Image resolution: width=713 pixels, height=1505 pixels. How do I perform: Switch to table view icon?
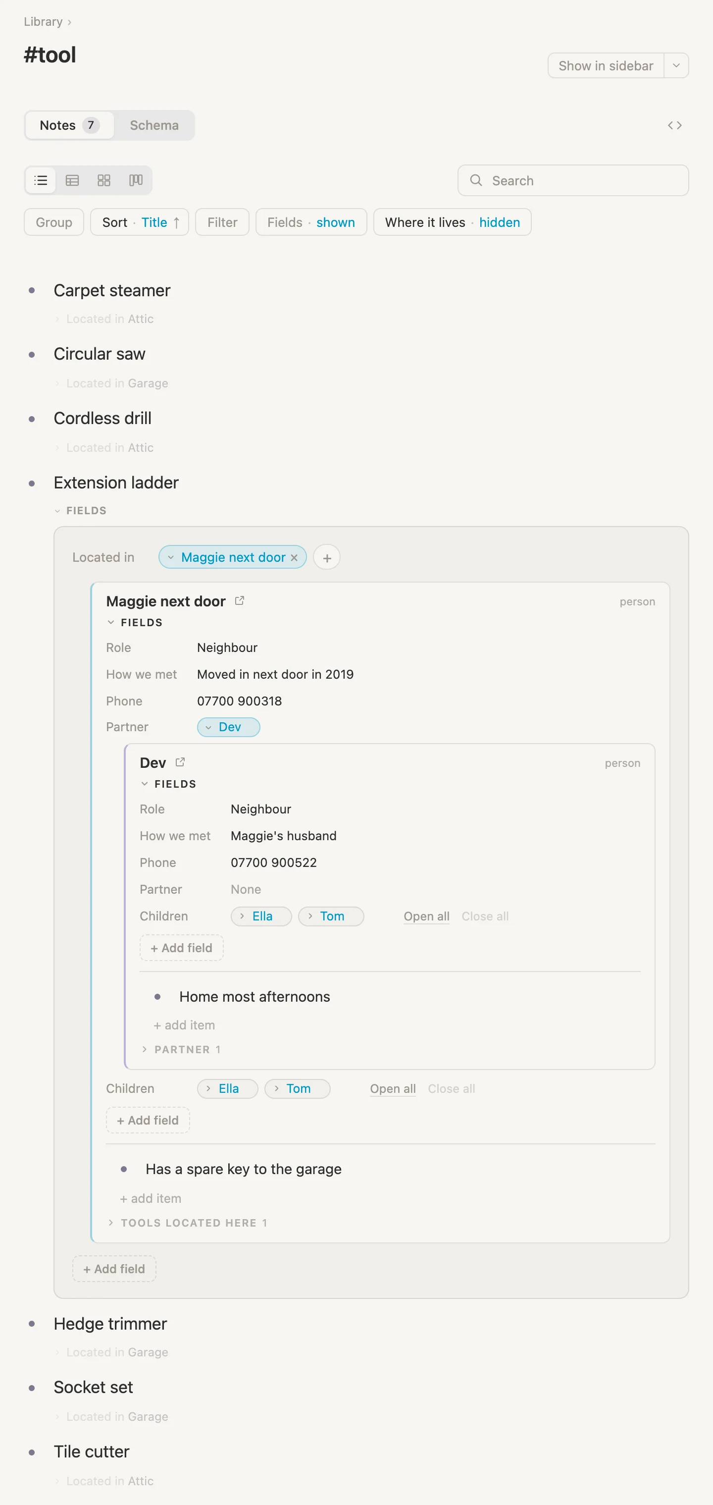pos(72,180)
